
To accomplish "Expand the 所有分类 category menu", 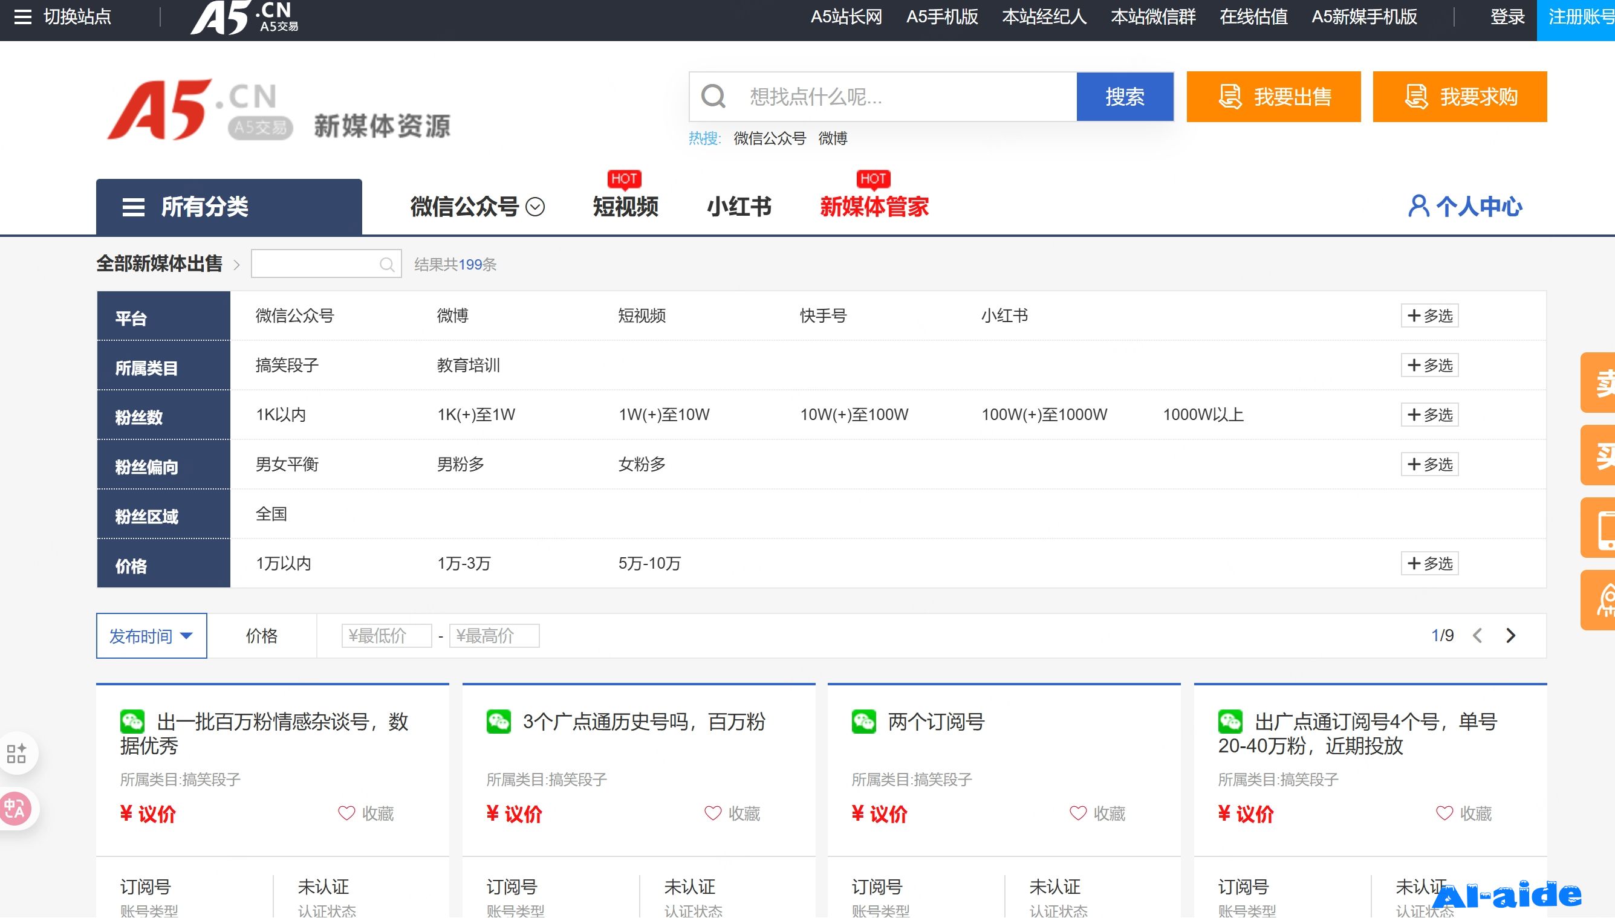I will pos(229,207).
